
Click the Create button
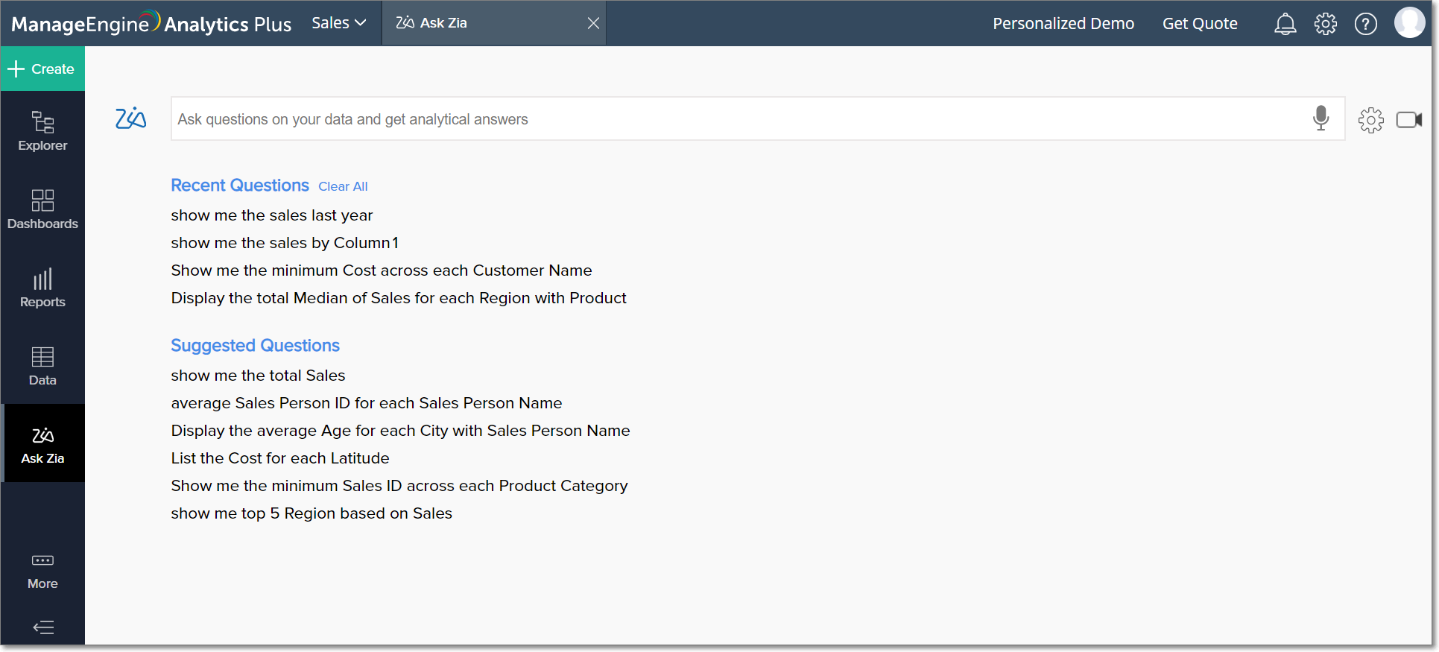click(42, 69)
